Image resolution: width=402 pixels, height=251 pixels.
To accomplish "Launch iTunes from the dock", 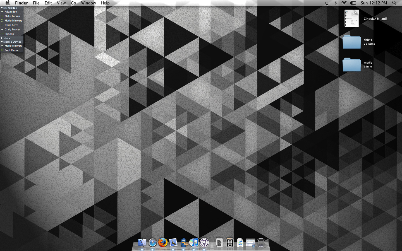I will pyautogui.click(x=194, y=242).
